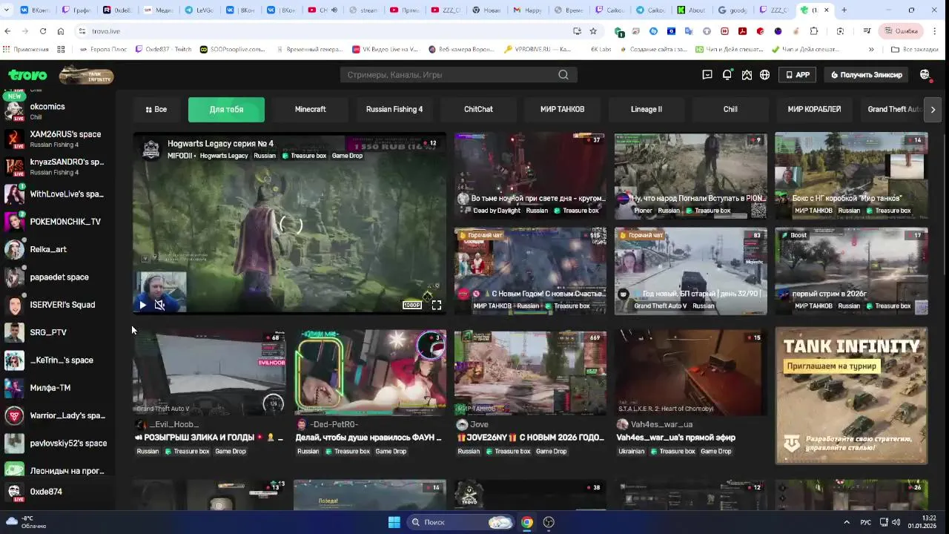Expand hidden bookmarks chevron

[x=871, y=50]
